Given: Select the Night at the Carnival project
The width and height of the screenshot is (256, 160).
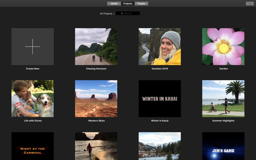Looking at the screenshot, I should pos(33,146).
